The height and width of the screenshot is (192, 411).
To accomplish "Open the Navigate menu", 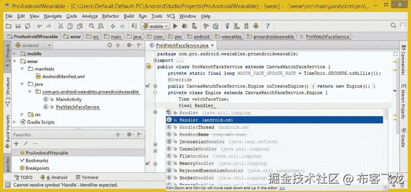I will pyautogui.click(x=52, y=16).
